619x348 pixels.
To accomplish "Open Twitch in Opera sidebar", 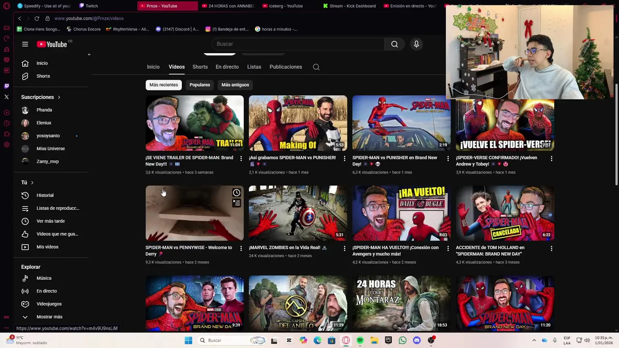I will [6, 86].
